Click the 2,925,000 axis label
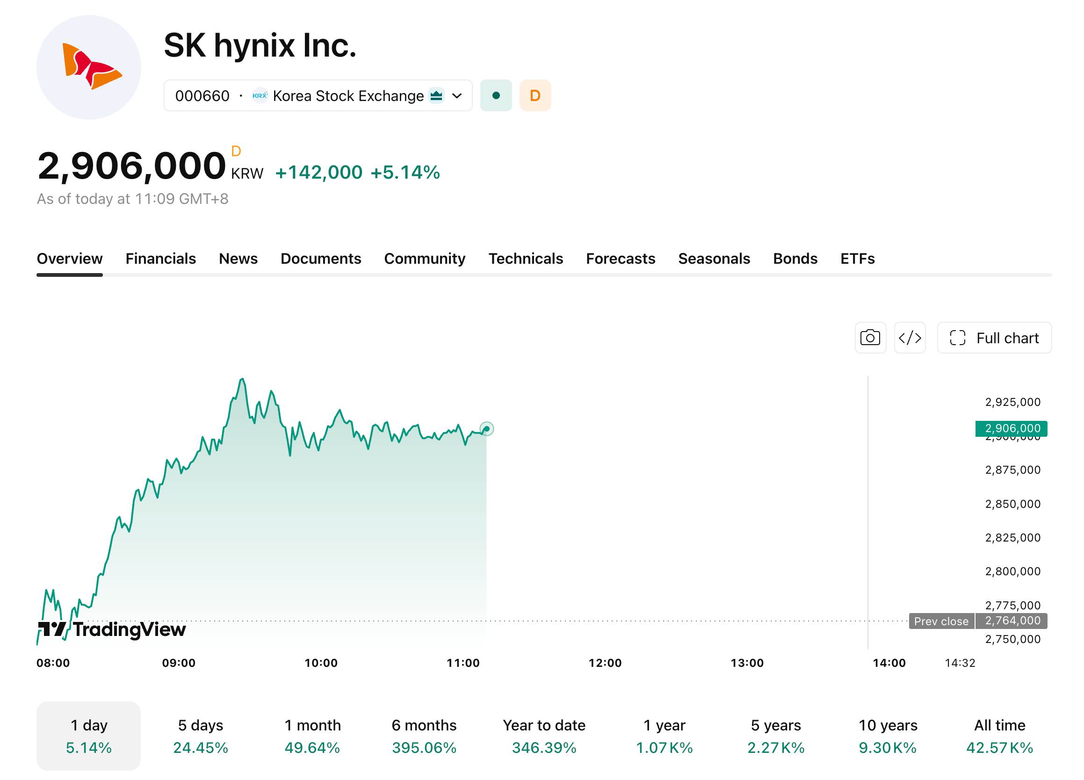1084x780 pixels. (1013, 403)
